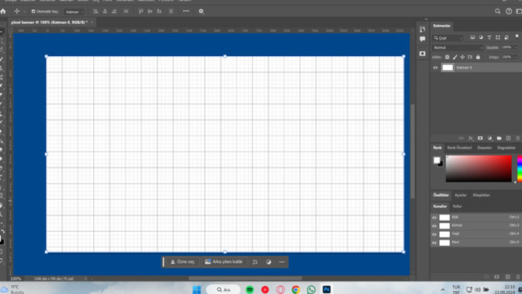Switch to the Kitaplıklar tab
Image resolution: width=522 pixels, height=294 pixels.
481,195
